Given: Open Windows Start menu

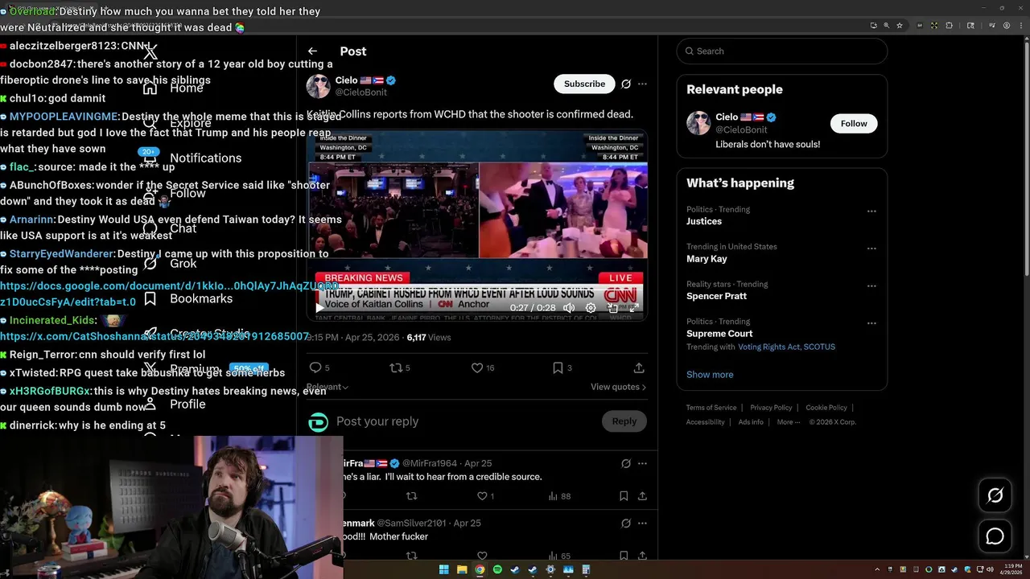Looking at the screenshot, I should [x=444, y=570].
